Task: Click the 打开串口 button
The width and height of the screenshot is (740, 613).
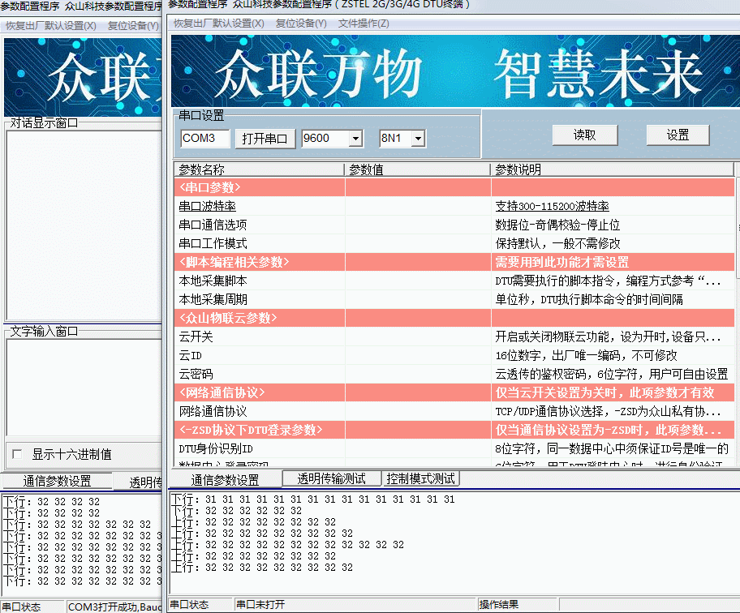Action: [x=265, y=138]
